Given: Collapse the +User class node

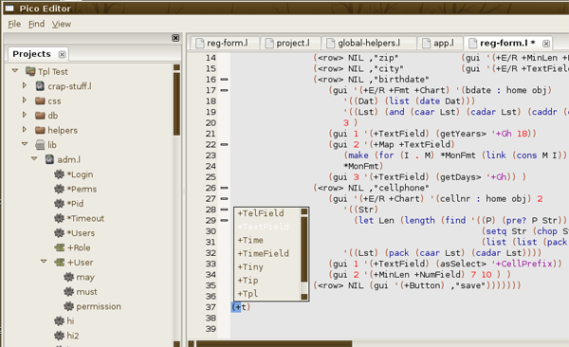Looking at the screenshot, I should coord(44,262).
